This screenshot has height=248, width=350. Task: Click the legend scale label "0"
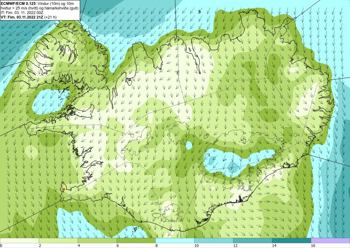[1, 246]
